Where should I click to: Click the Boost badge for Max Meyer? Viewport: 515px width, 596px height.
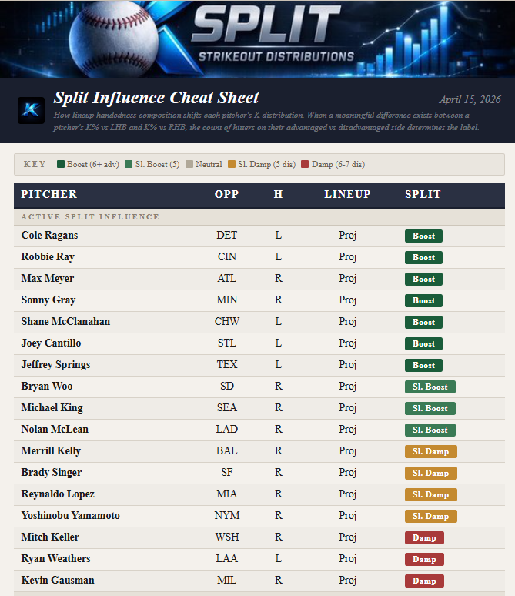pos(423,279)
